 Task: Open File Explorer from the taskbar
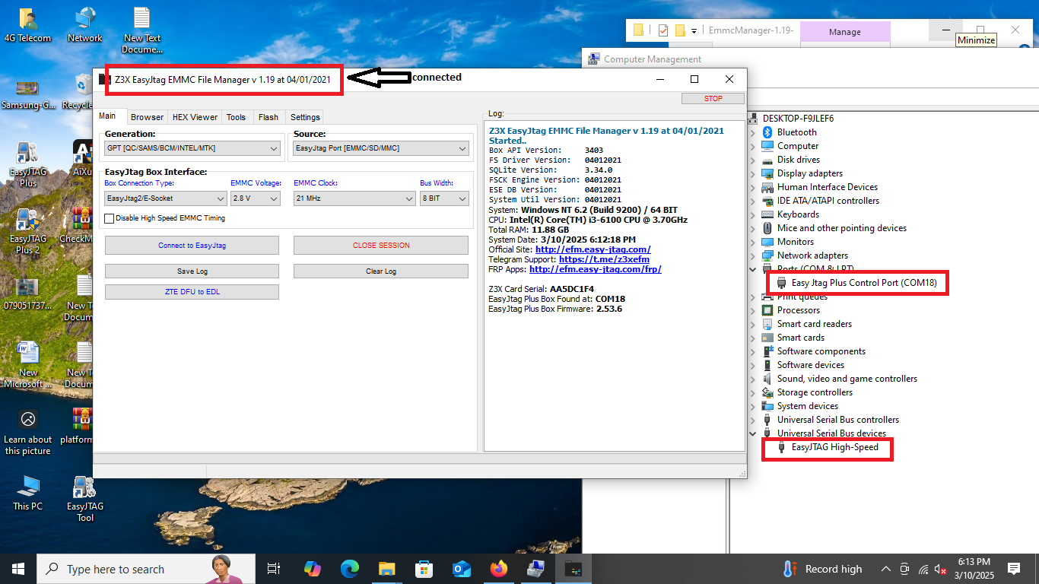click(387, 569)
